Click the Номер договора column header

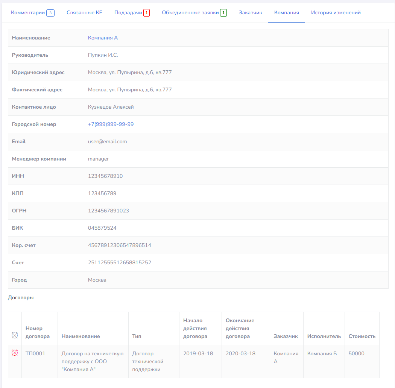pos(38,332)
